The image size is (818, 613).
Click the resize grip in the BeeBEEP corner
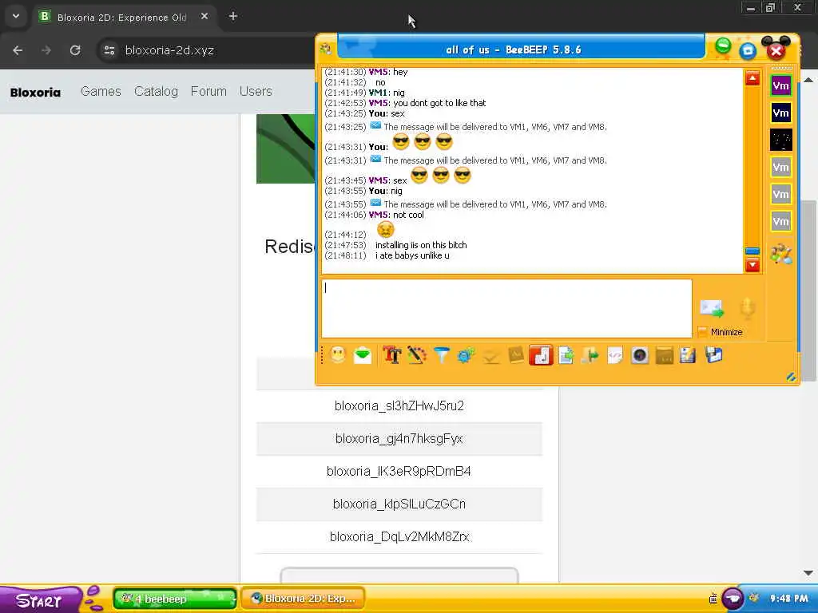pyautogui.click(x=791, y=378)
